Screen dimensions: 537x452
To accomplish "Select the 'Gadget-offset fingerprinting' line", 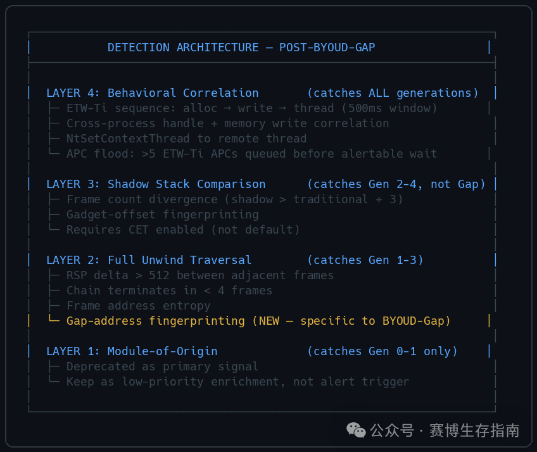I will tap(163, 215).
